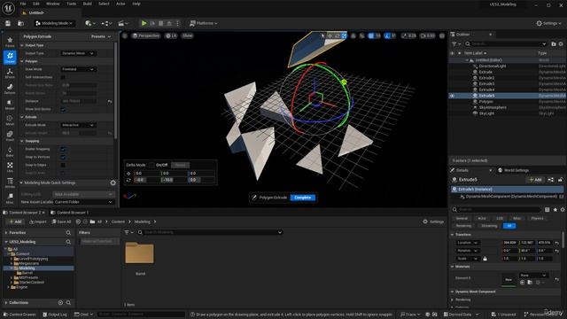
Task: Reset Rotation transform to default
Action: tap(557, 251)
